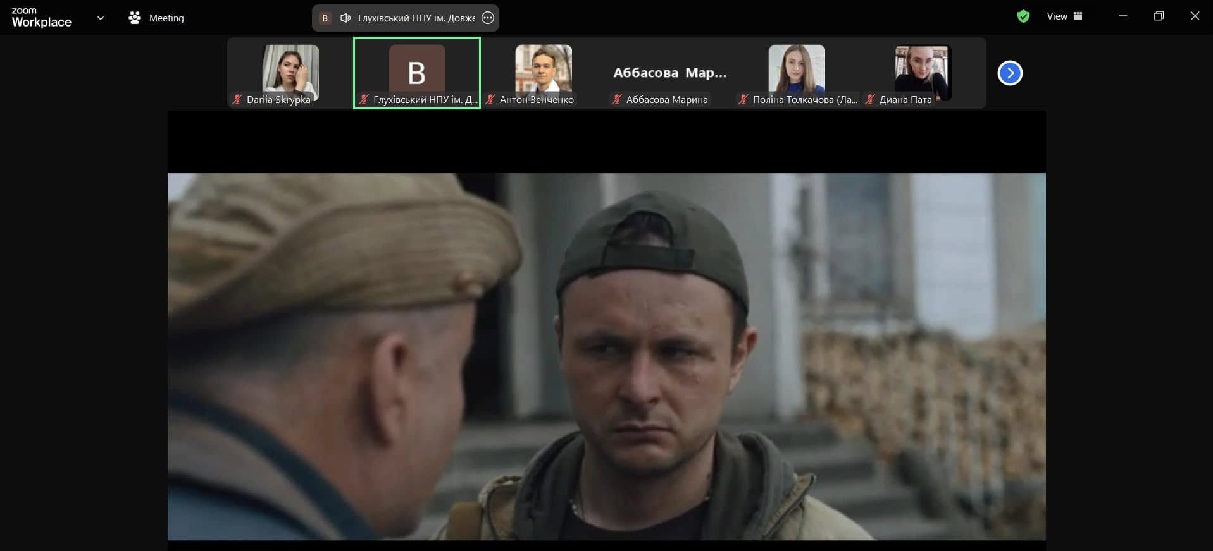Click the shared screen video content
Image resolution: width=1213 pixels, height=551 pixels.
pos(606,356)
